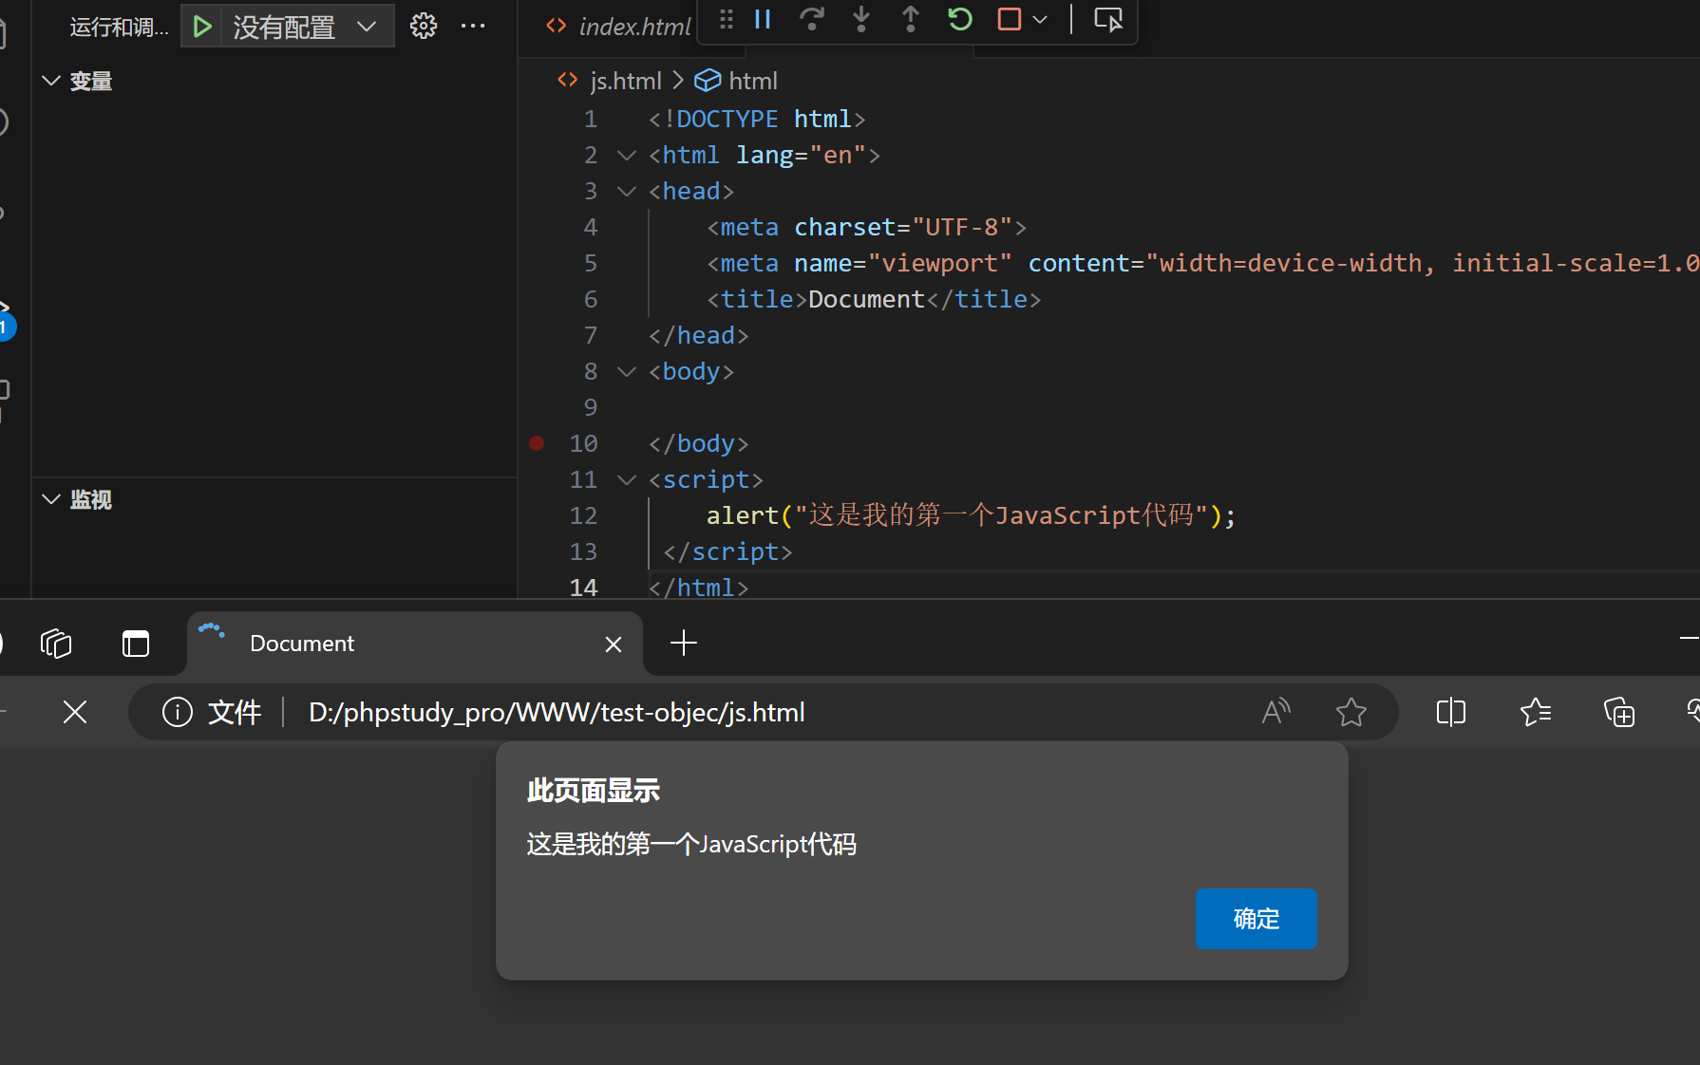Restart the debug session
Screen dimensions: 1700x1065
click(x=960, y=19)
